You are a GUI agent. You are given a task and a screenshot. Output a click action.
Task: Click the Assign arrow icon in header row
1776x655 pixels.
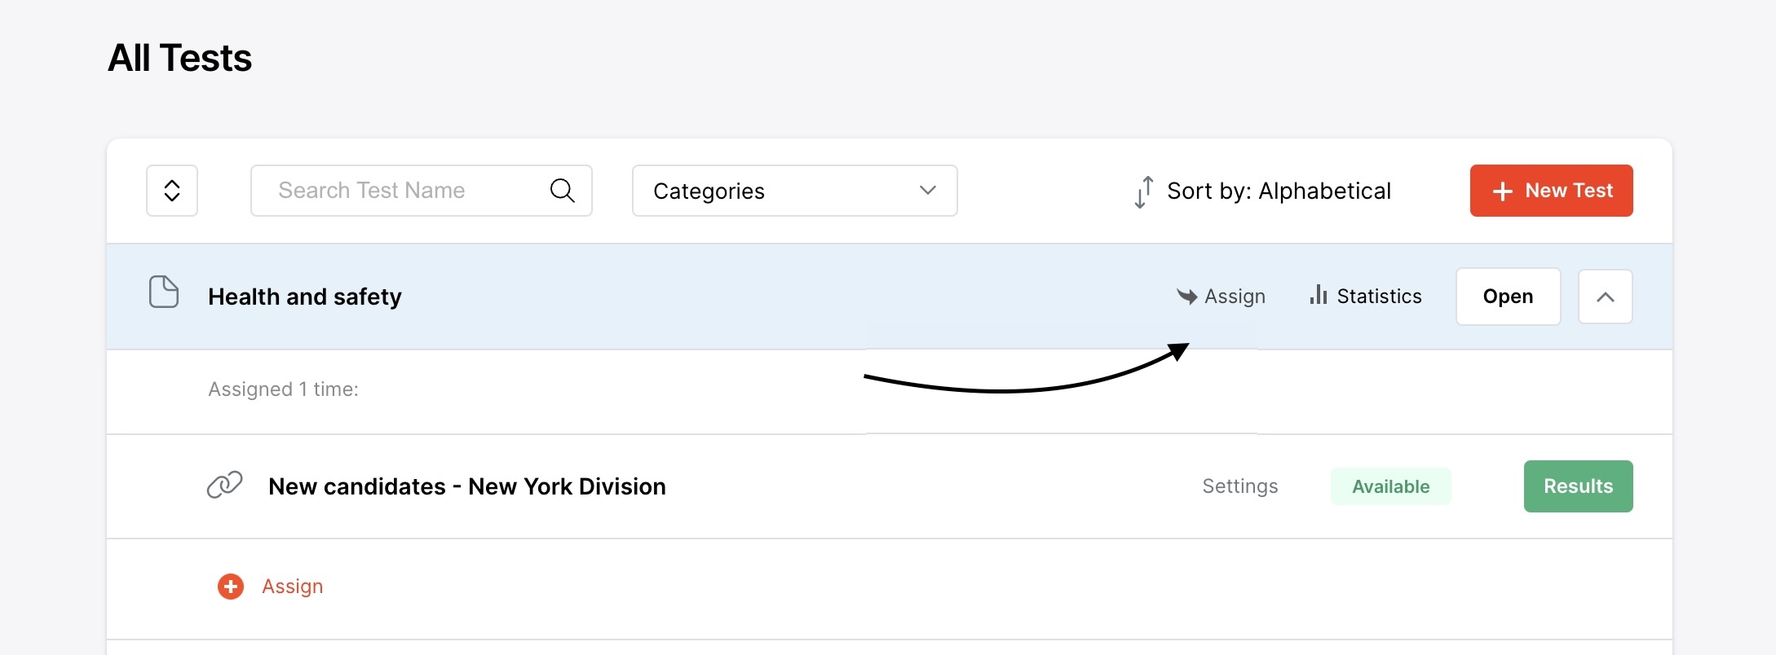click(1186, 296)
